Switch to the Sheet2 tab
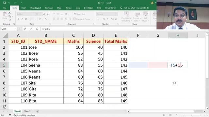Image resolution: width=209 pixels, height=117 pixels. pyautogui.click(x=27, y=111)
